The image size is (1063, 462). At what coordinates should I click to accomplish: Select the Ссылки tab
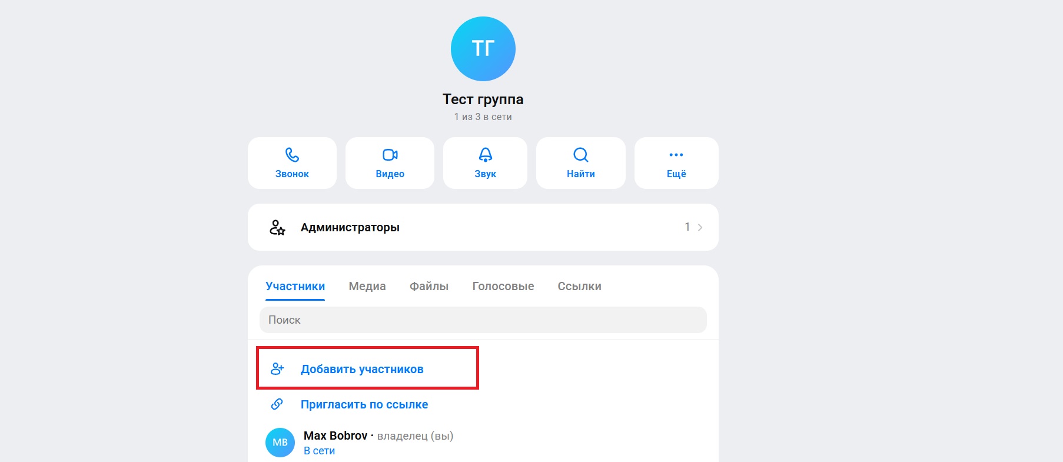tap(580, 286)
